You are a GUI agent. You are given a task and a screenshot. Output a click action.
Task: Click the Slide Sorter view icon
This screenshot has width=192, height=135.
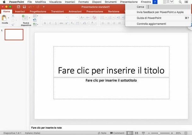click(137, 133)
